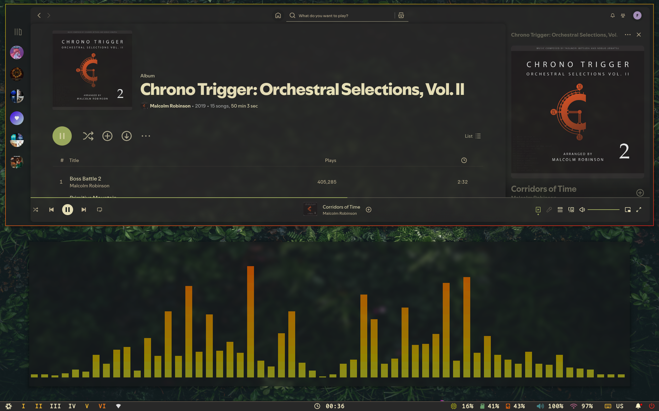Open the Wi-Fi indicator showing 97%

coord(581,406)
